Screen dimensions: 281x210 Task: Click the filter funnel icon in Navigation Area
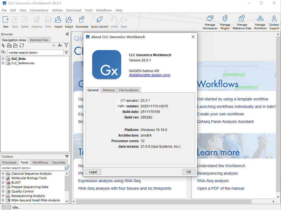66,45
